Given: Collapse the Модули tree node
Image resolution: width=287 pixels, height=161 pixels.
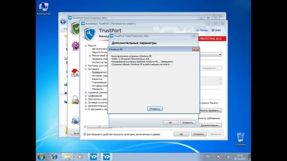Looking at the screenshot, I should (86, 46).
